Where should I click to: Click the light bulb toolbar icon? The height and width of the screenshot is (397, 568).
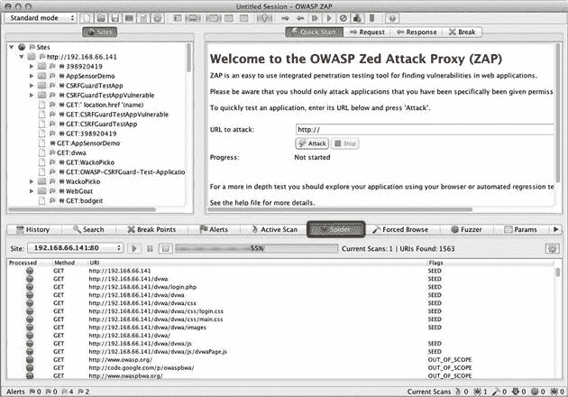click(x=264, y=18)
